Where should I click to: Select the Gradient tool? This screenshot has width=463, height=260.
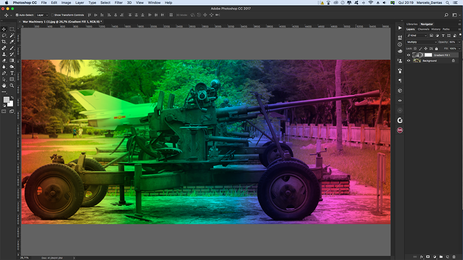click(12, 60)
